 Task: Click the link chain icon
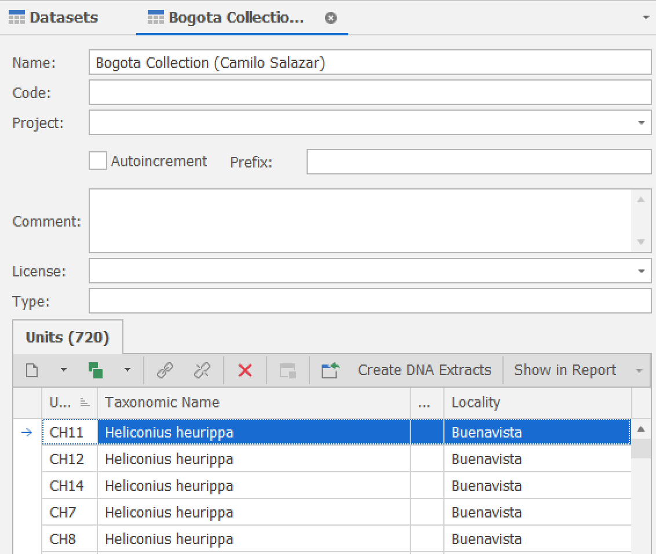click(165, 370)
